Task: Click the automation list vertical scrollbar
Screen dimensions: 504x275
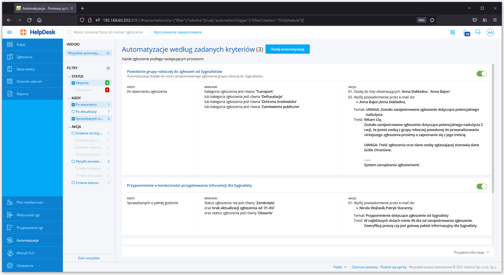Action: [x=493, y=128]
